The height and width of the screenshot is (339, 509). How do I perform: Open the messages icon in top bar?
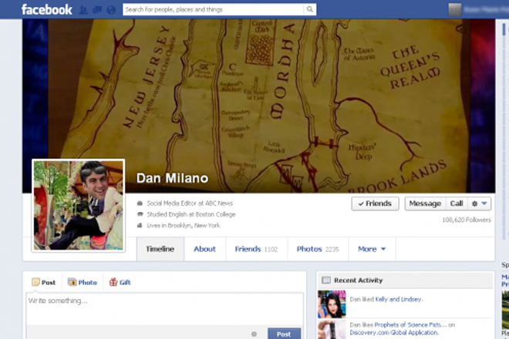point(97,10)
